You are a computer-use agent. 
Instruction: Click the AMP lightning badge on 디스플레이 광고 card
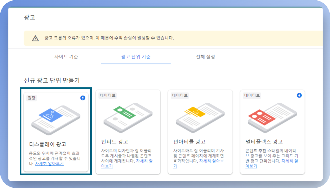click(83, 98)
